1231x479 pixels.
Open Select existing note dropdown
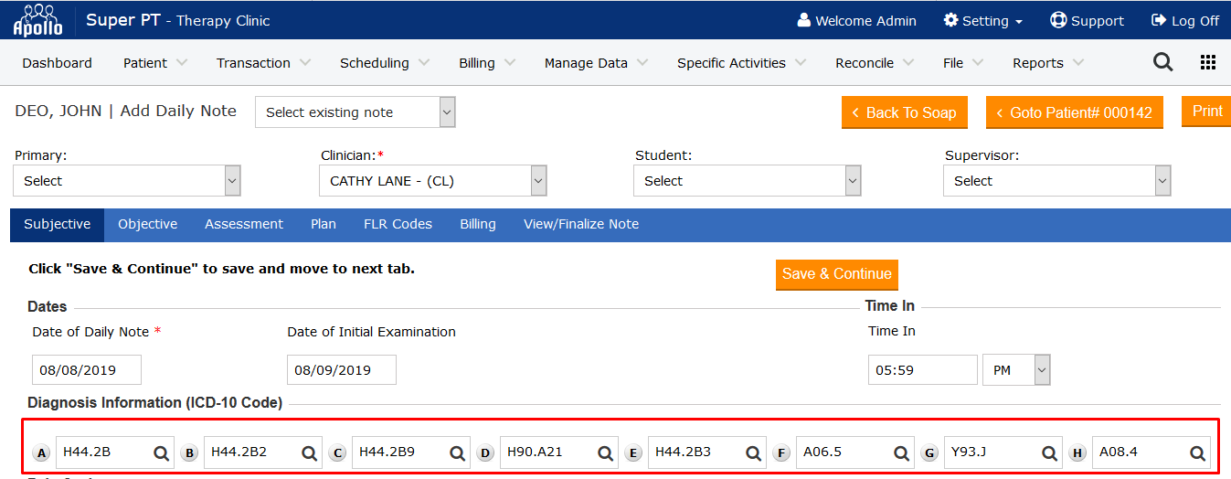pos(355,112)
